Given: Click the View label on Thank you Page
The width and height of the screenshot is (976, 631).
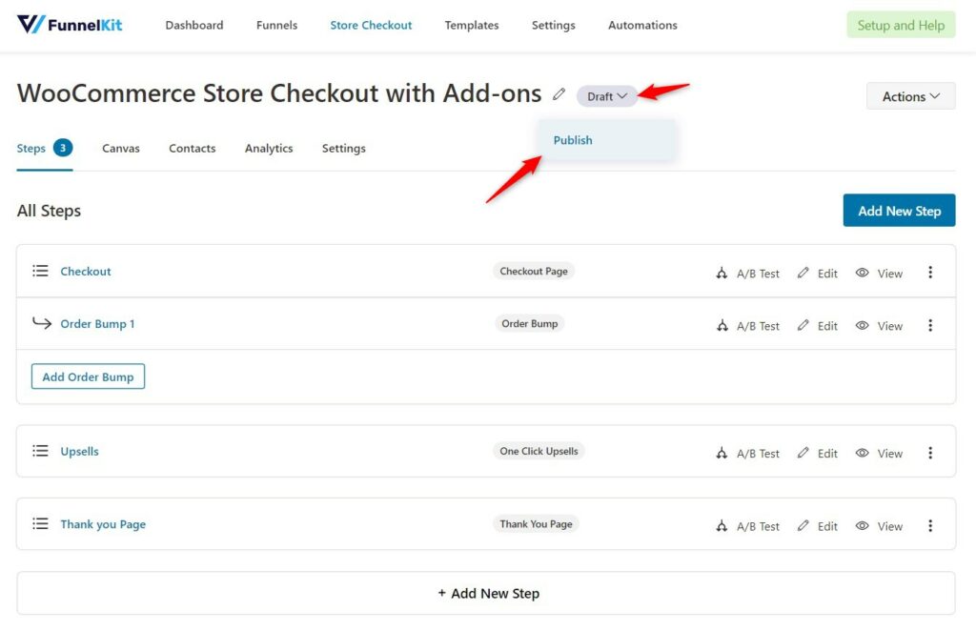Looking at the screenshot, I should pyautogui.click(x=890, y=526).
